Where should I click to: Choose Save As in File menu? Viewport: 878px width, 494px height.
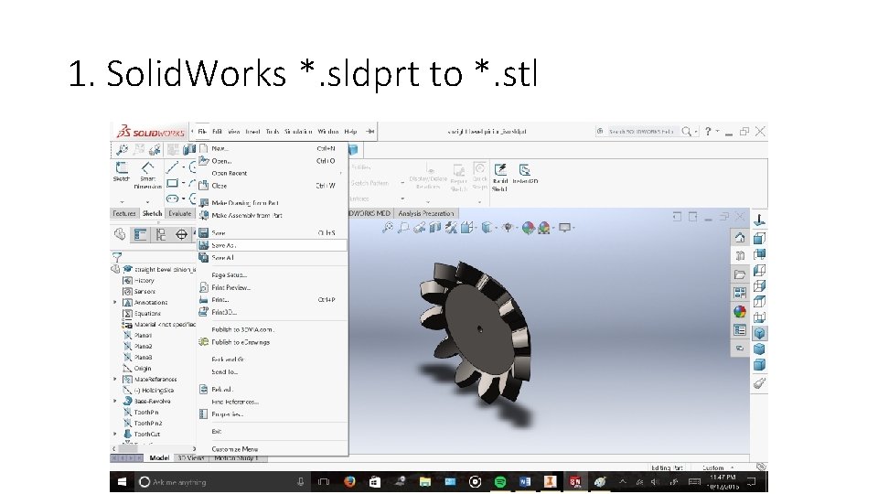[x=273, y=245]
